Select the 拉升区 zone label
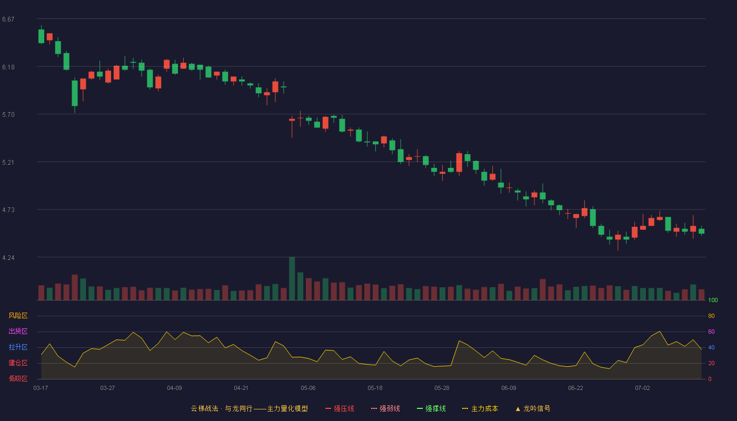The image size is (737, 421). tap(18, 347)
